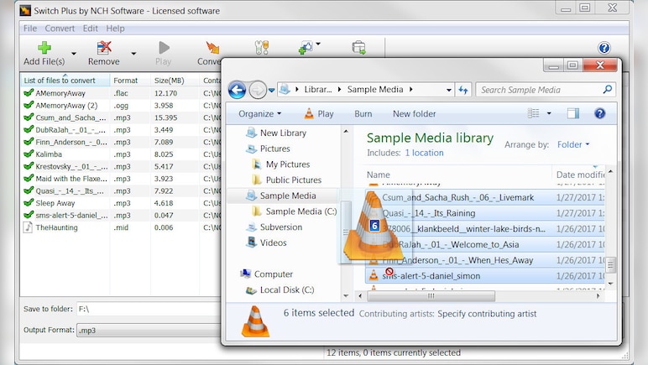Viewport: 648px width, 365px height.
Task: Select Videos library in navigation pane
Action: point(273,242)
